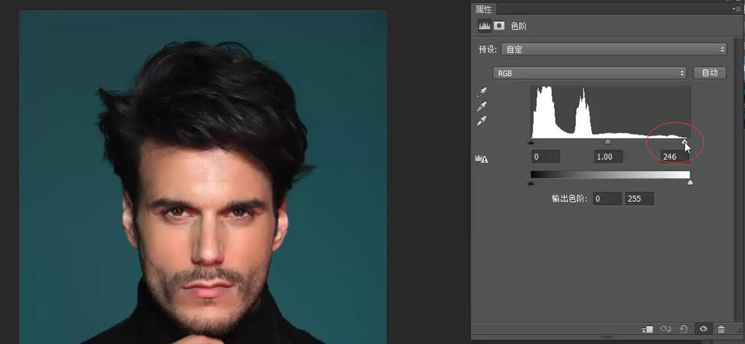The height and width of the screenshot is (344, 745).
Task: Pick the white point eyedropper
Action: [x=482, y=121]
